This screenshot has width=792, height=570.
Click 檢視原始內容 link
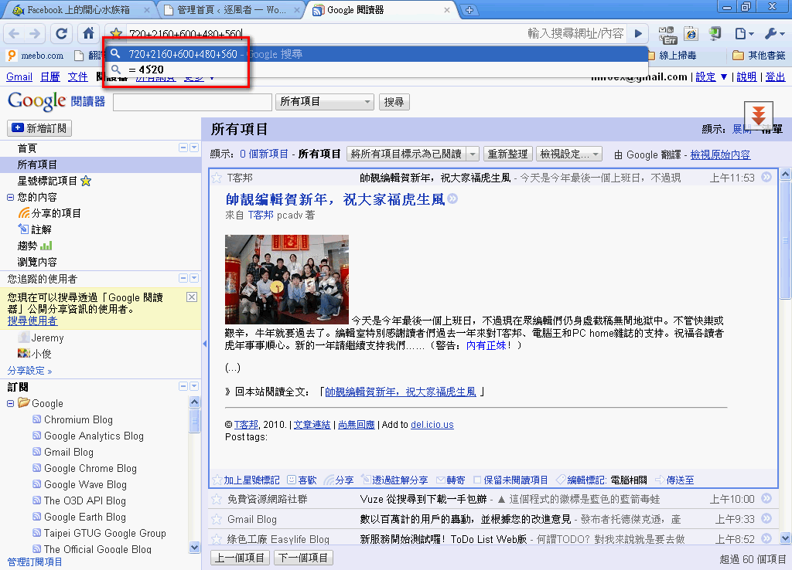click(x=720, y=155)
